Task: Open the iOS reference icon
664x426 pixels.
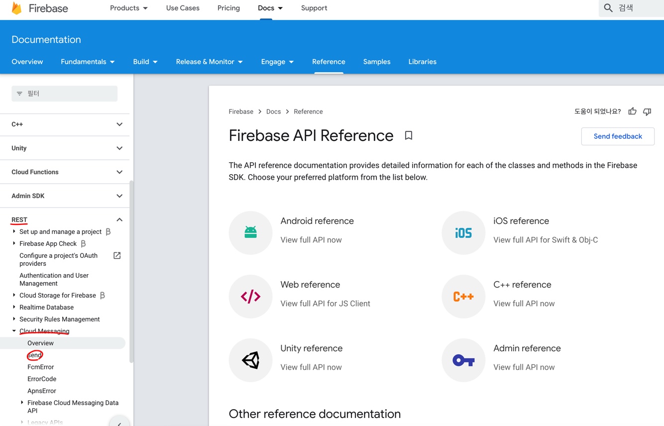Action: (x=463, y=232)
